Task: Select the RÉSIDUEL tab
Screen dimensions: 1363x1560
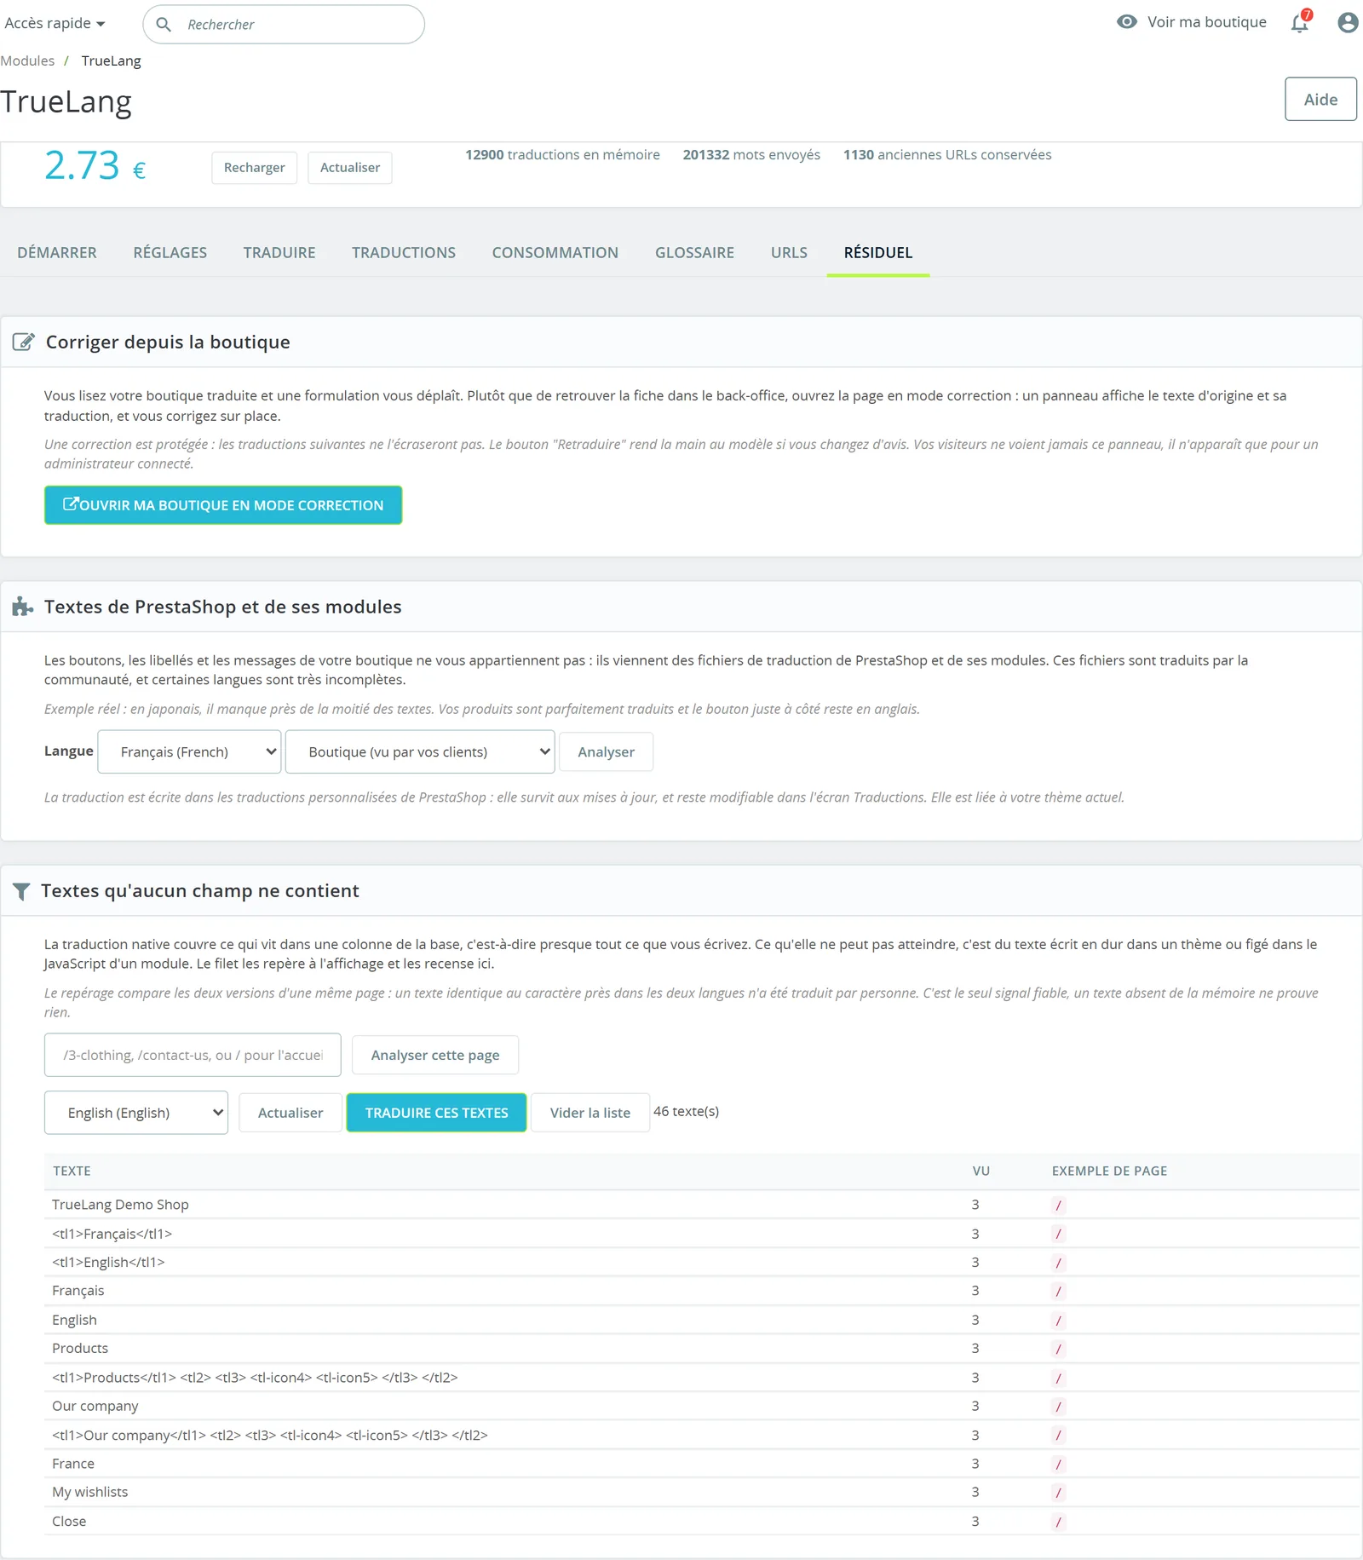Action: [878, 252]
